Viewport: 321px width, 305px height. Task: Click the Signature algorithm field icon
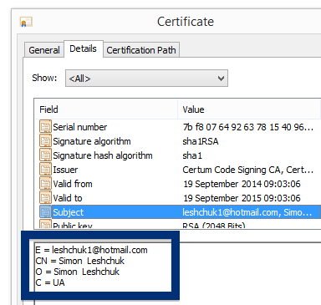click(x=45, y=141)
